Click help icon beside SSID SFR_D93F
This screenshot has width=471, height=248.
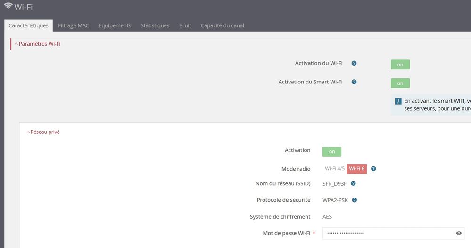[353, 183]
